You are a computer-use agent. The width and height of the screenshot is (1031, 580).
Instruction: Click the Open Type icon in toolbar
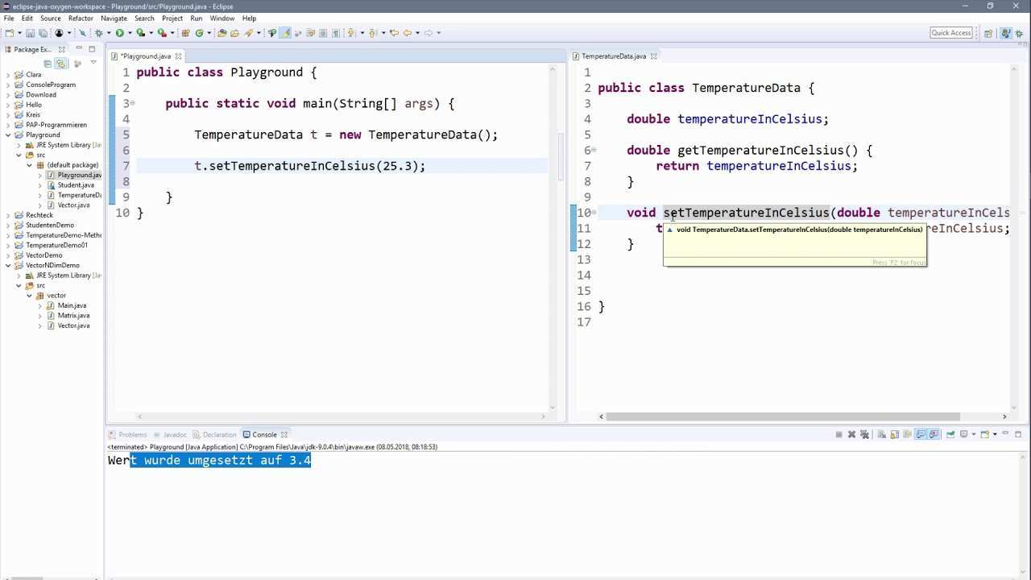(222, 33)
